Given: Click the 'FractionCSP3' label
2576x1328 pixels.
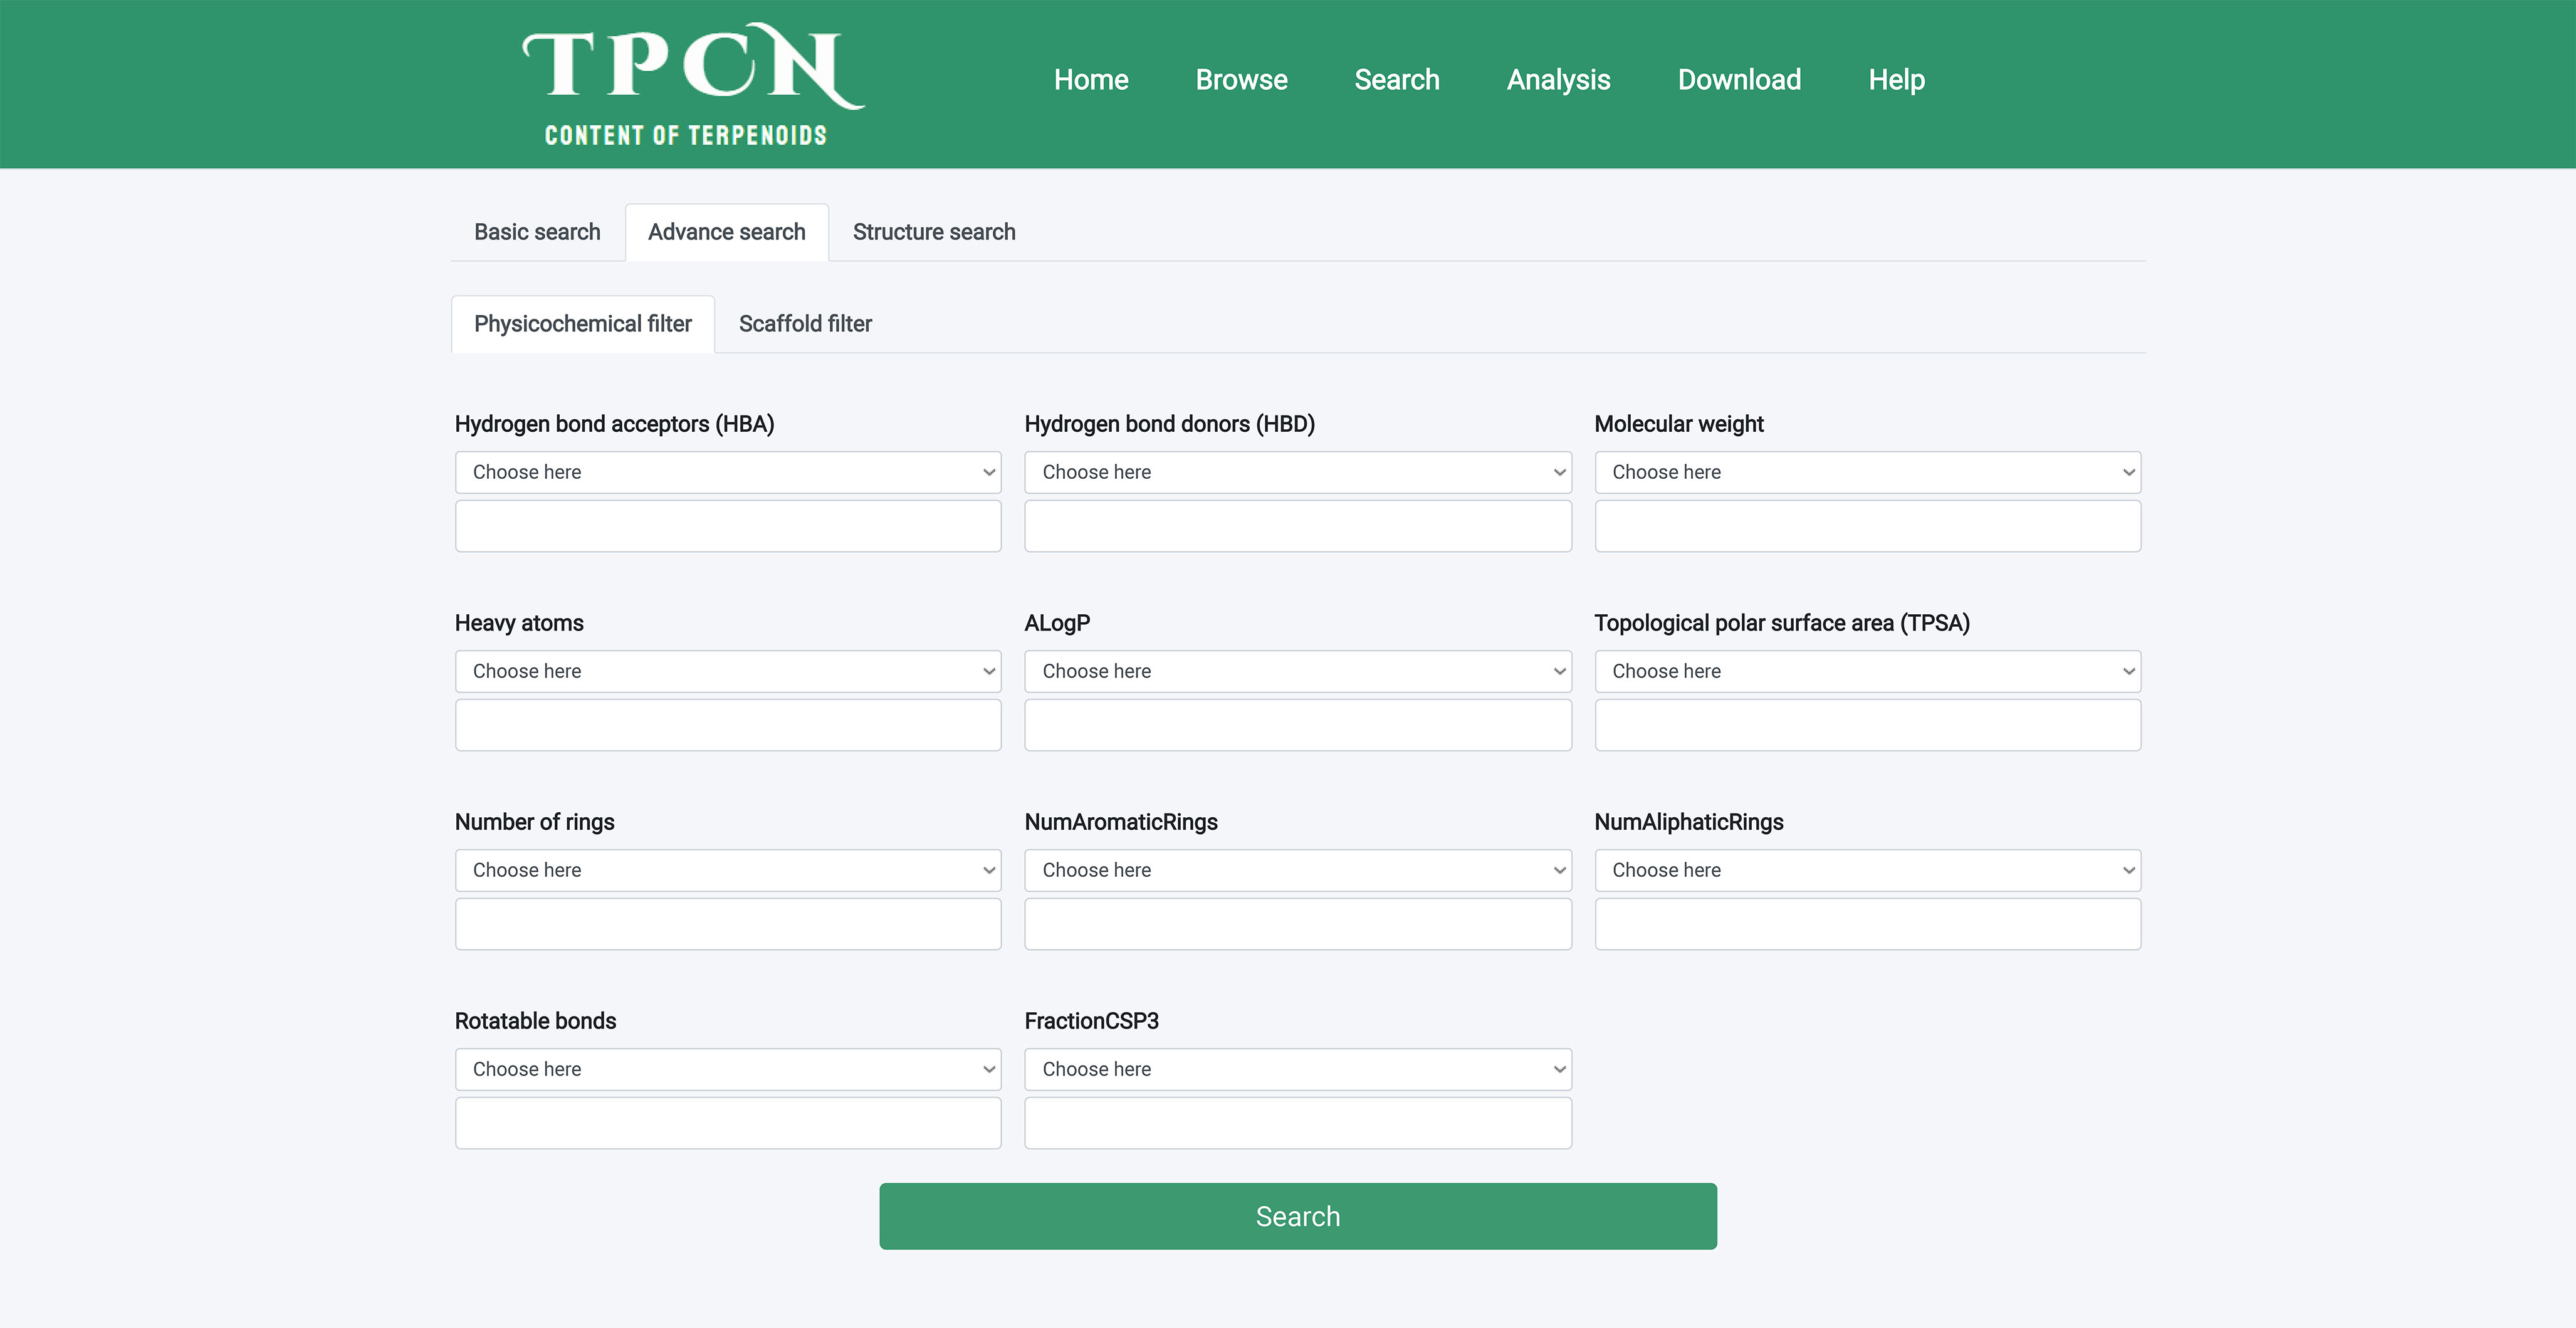Looking at the screenshot, I should pyautogui.click(x=1091, y=1021).
